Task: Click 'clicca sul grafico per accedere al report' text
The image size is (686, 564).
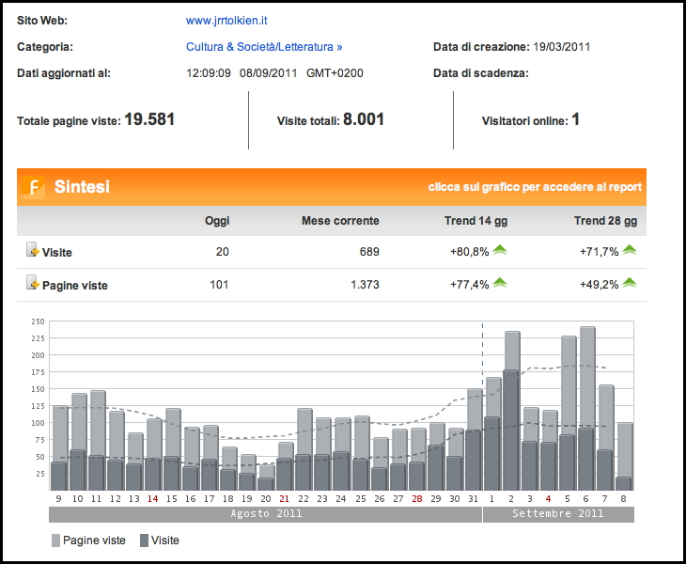Action: tap(535, 187)
